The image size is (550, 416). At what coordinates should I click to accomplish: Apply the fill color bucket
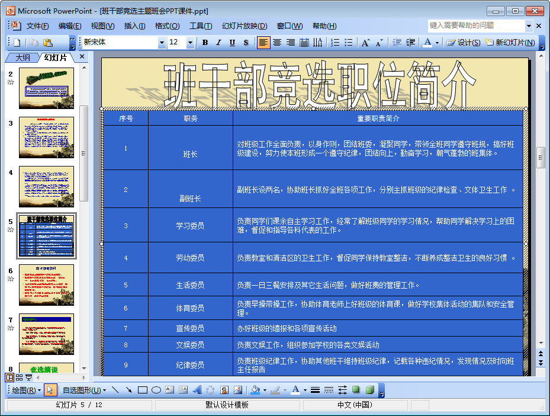[256, 390]
